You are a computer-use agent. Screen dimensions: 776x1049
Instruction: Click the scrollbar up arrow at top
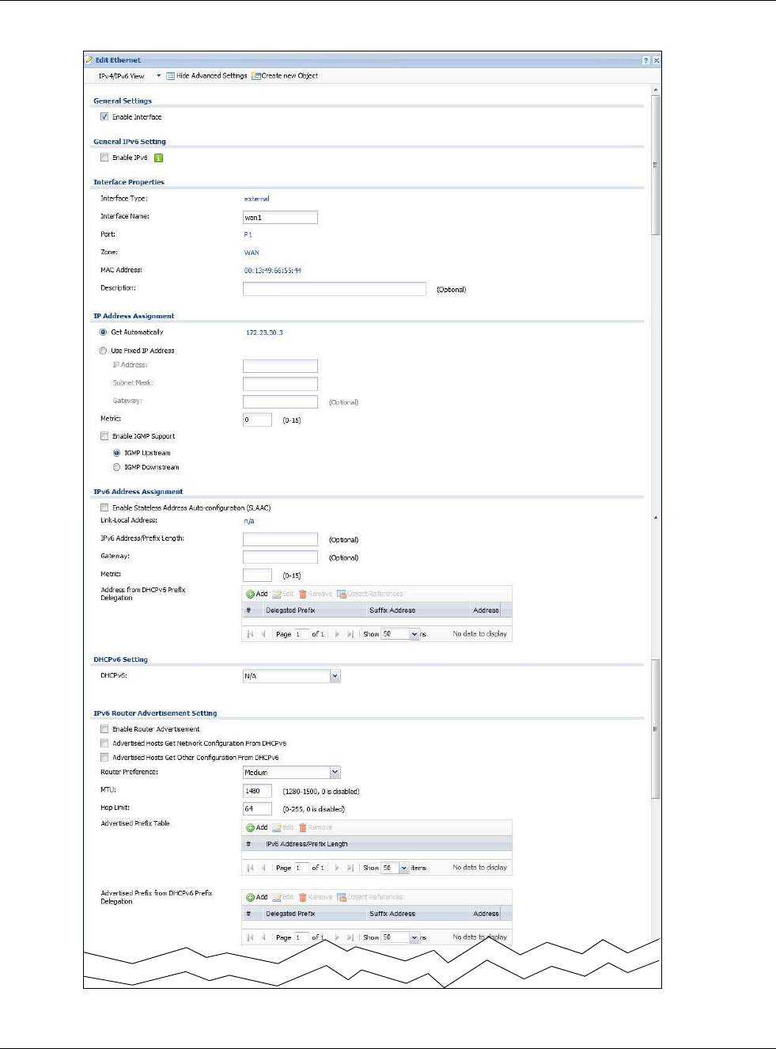pos(656,90)
